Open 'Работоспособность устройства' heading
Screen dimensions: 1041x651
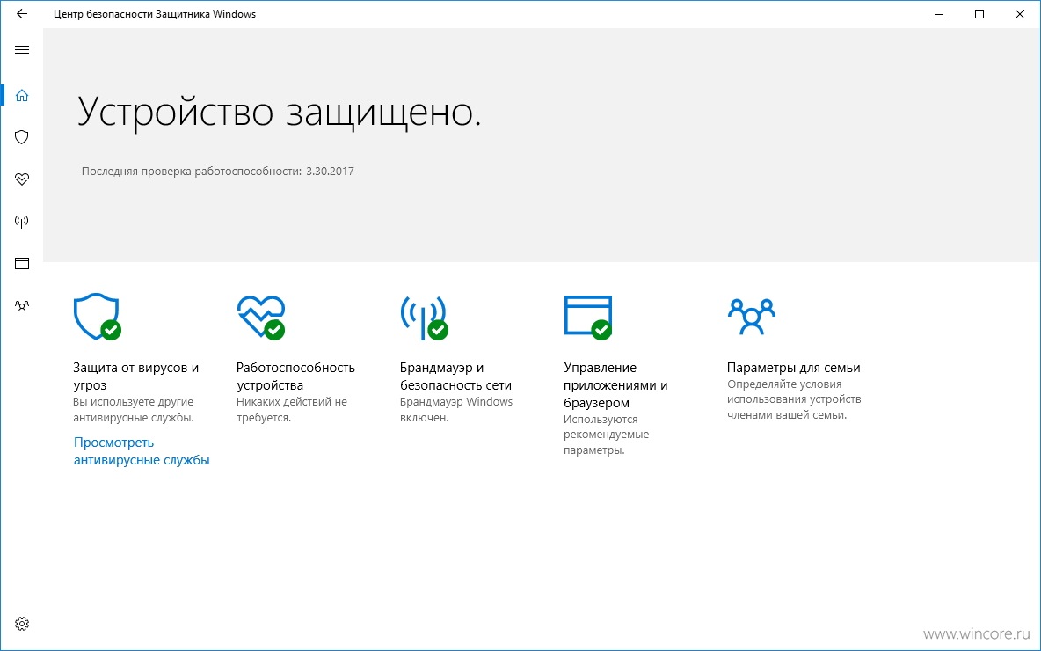coord(296,376)
